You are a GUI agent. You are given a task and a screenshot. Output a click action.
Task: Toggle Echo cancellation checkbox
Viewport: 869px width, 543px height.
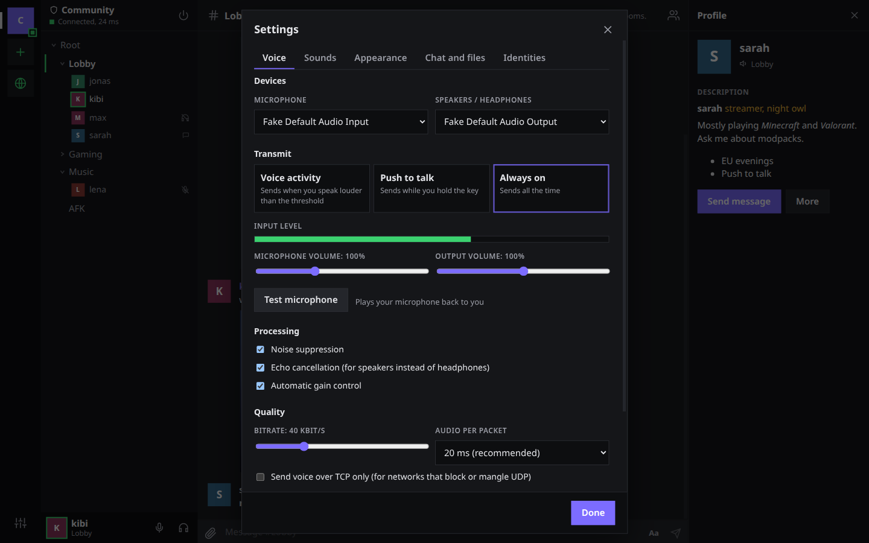point(260,367)
